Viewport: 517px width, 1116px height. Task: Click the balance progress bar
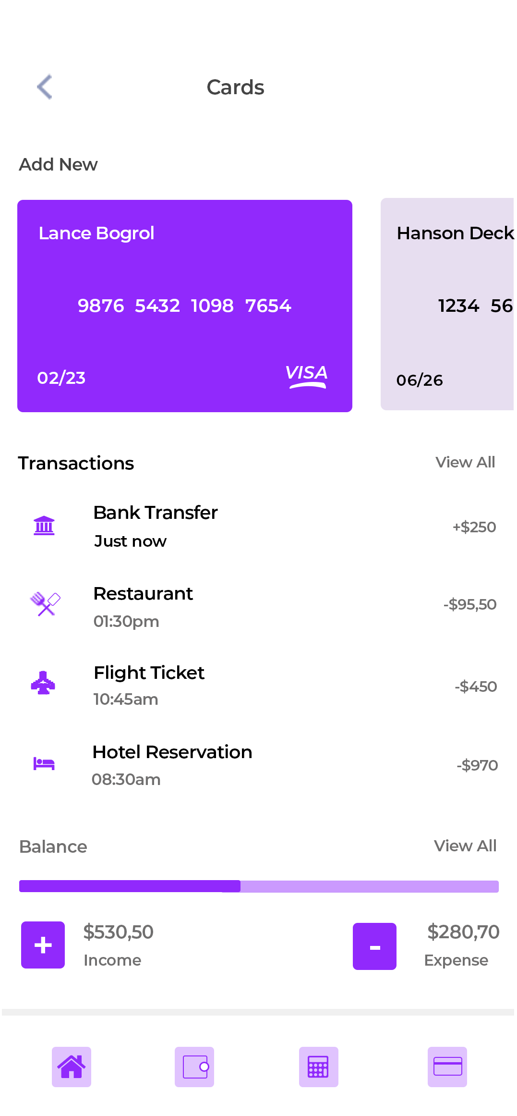[259, 886]
